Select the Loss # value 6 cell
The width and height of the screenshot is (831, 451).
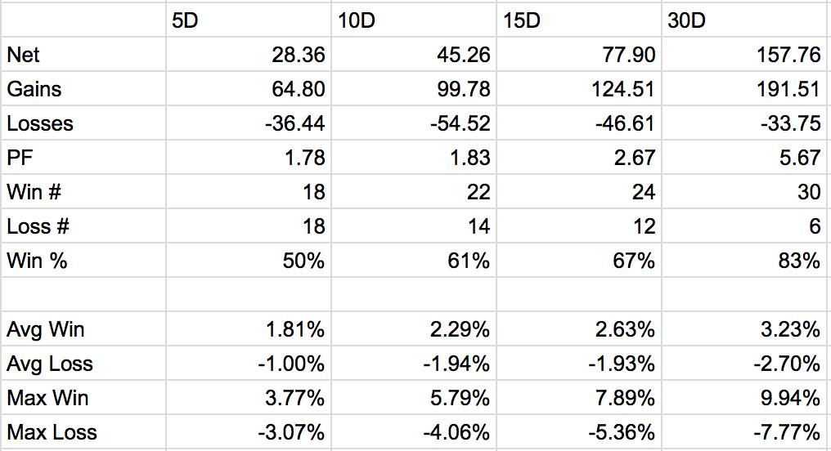[746, 226]
